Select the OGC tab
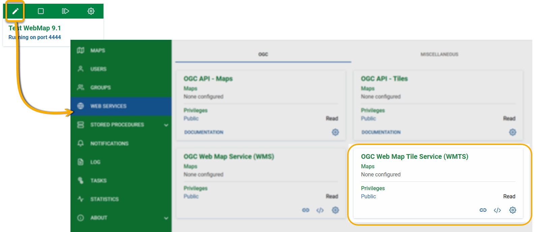This screenshot has height=232, width=537. (263, 54)
